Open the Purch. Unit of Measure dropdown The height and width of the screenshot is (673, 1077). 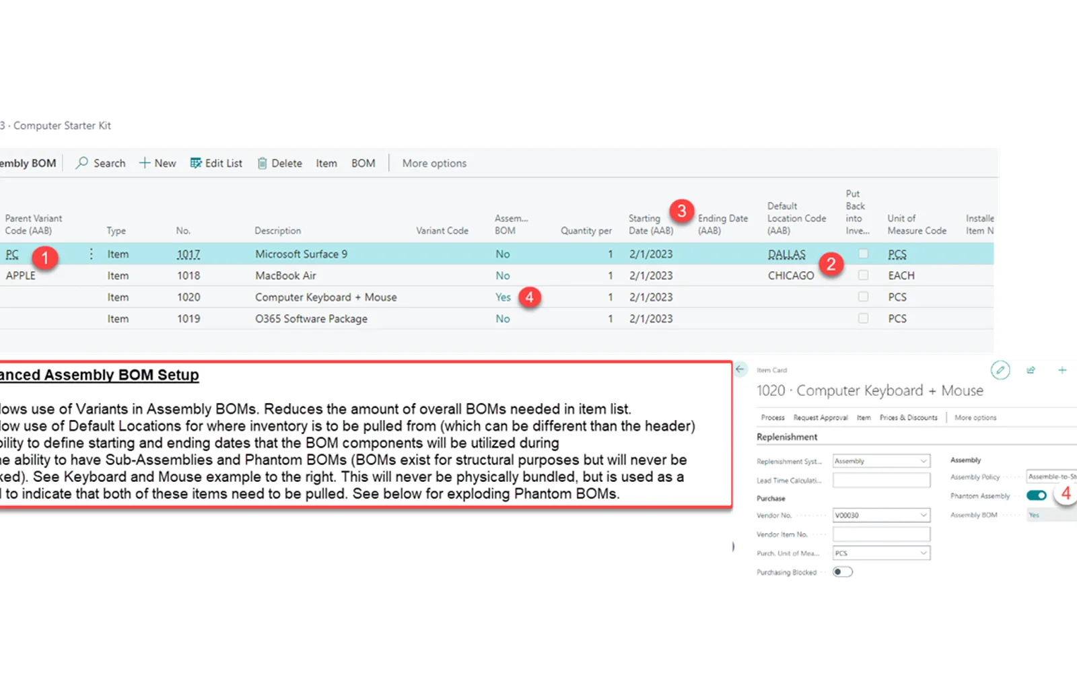[x=881, y=553]
